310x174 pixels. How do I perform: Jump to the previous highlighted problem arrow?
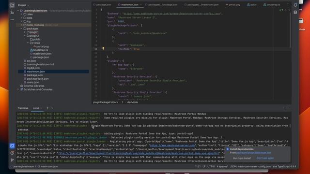click(285, 10)
